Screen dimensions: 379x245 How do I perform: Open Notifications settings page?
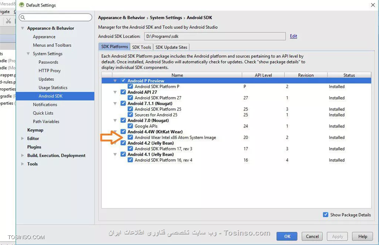[45, 105]
